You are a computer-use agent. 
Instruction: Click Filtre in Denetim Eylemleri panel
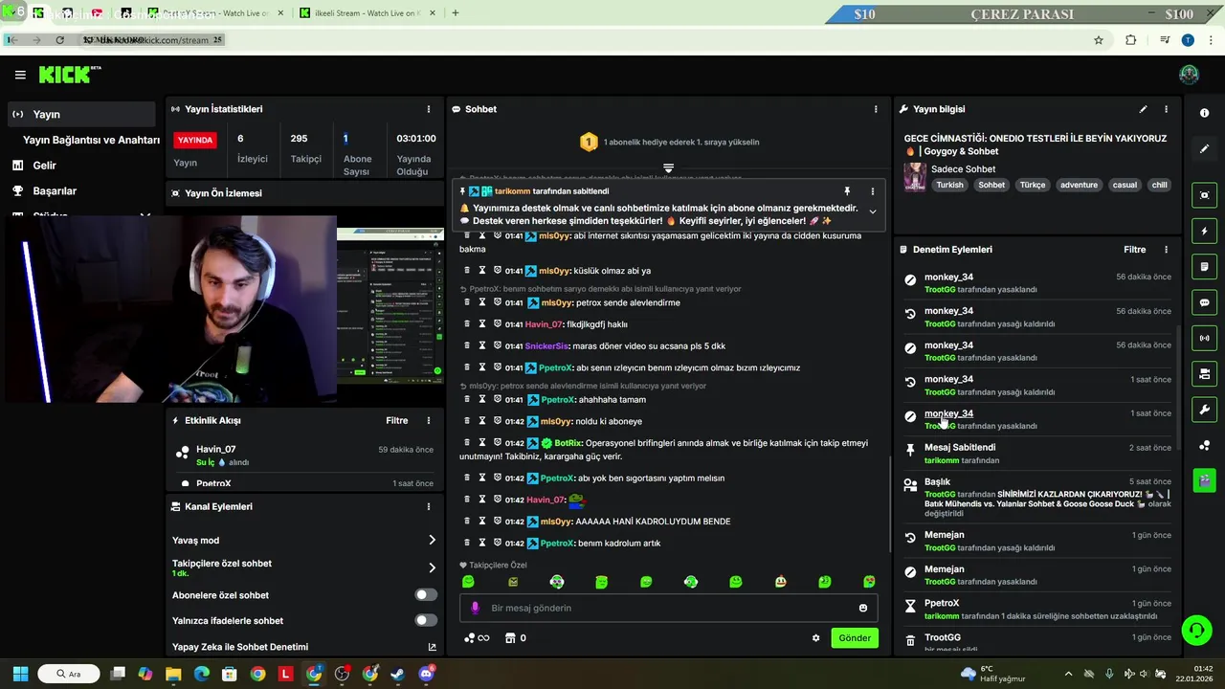coord(1134,250)
